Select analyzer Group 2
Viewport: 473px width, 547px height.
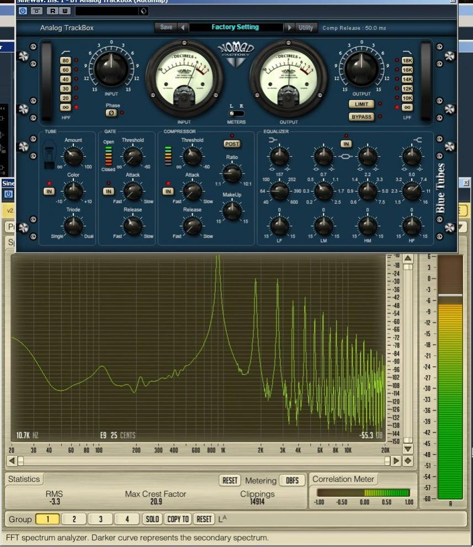[74, 519]
